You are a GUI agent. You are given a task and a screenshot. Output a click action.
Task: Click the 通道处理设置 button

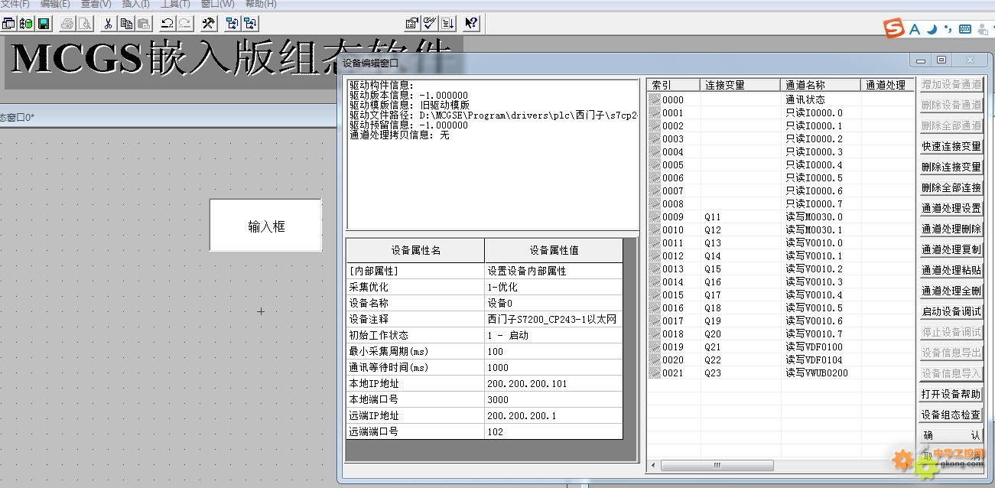coord(951,208)
